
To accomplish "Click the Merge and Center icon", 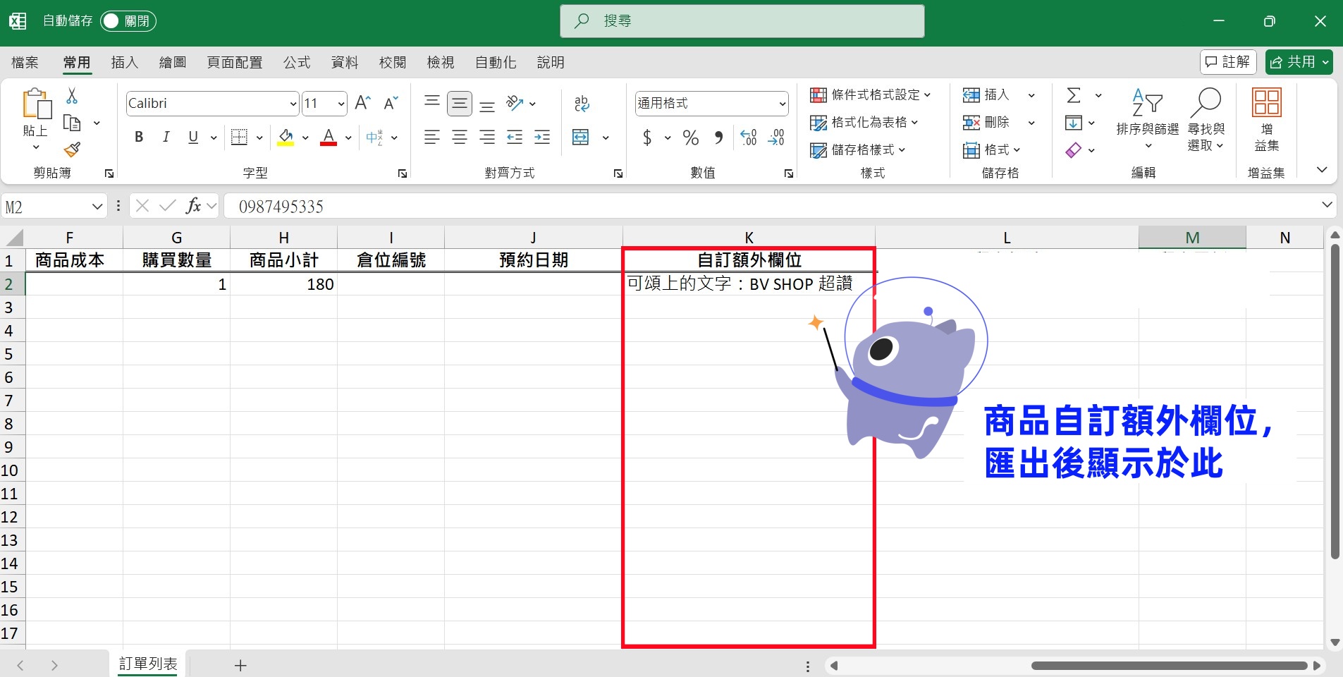I will [x=581, y=137].
